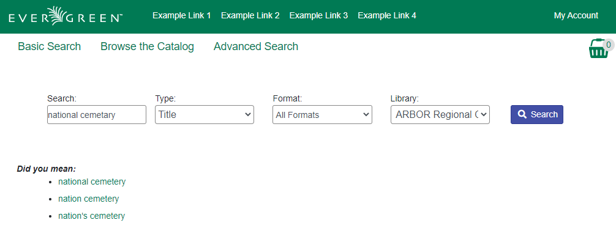Open the shopping basket icon
The width and height of the screenshot is (616, 231).
[598, 50]
